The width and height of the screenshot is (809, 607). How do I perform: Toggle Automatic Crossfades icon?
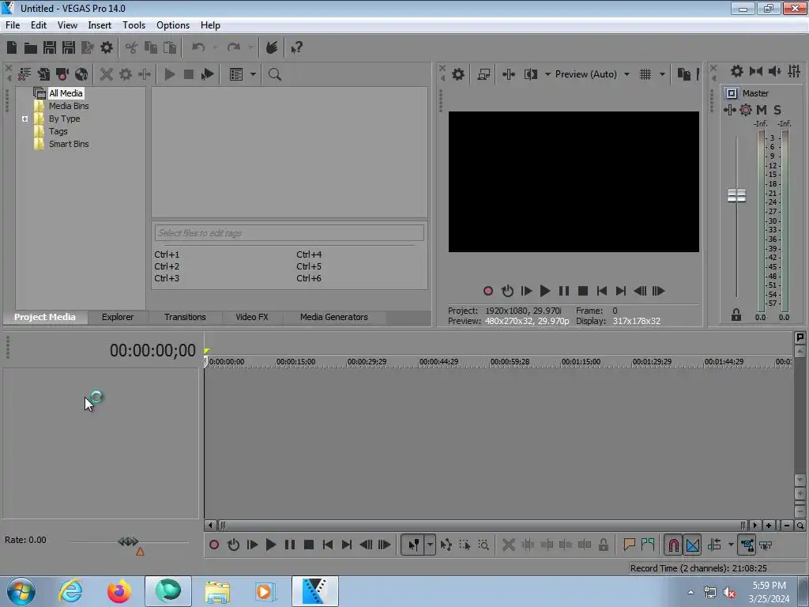coord(693,545)
